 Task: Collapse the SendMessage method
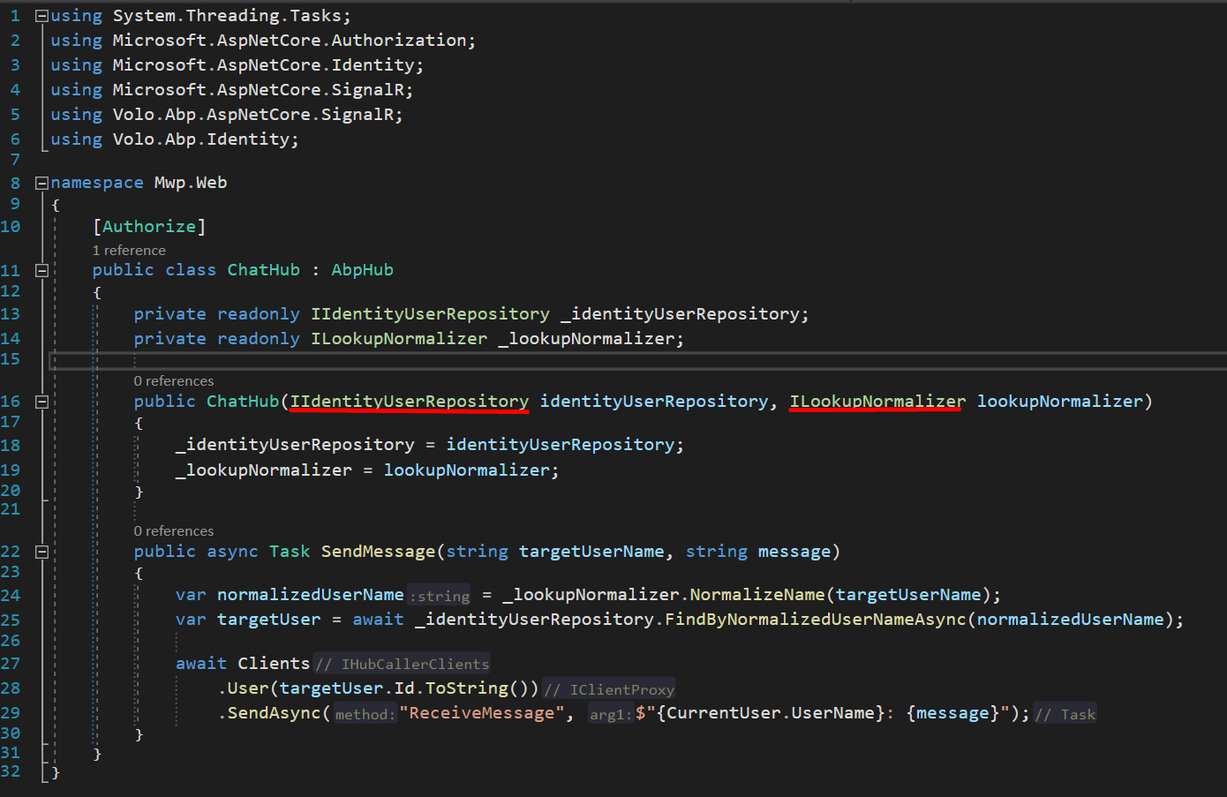[41, 552]
